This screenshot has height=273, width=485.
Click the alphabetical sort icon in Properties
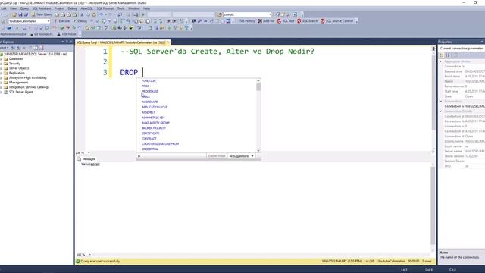point(448,55)
